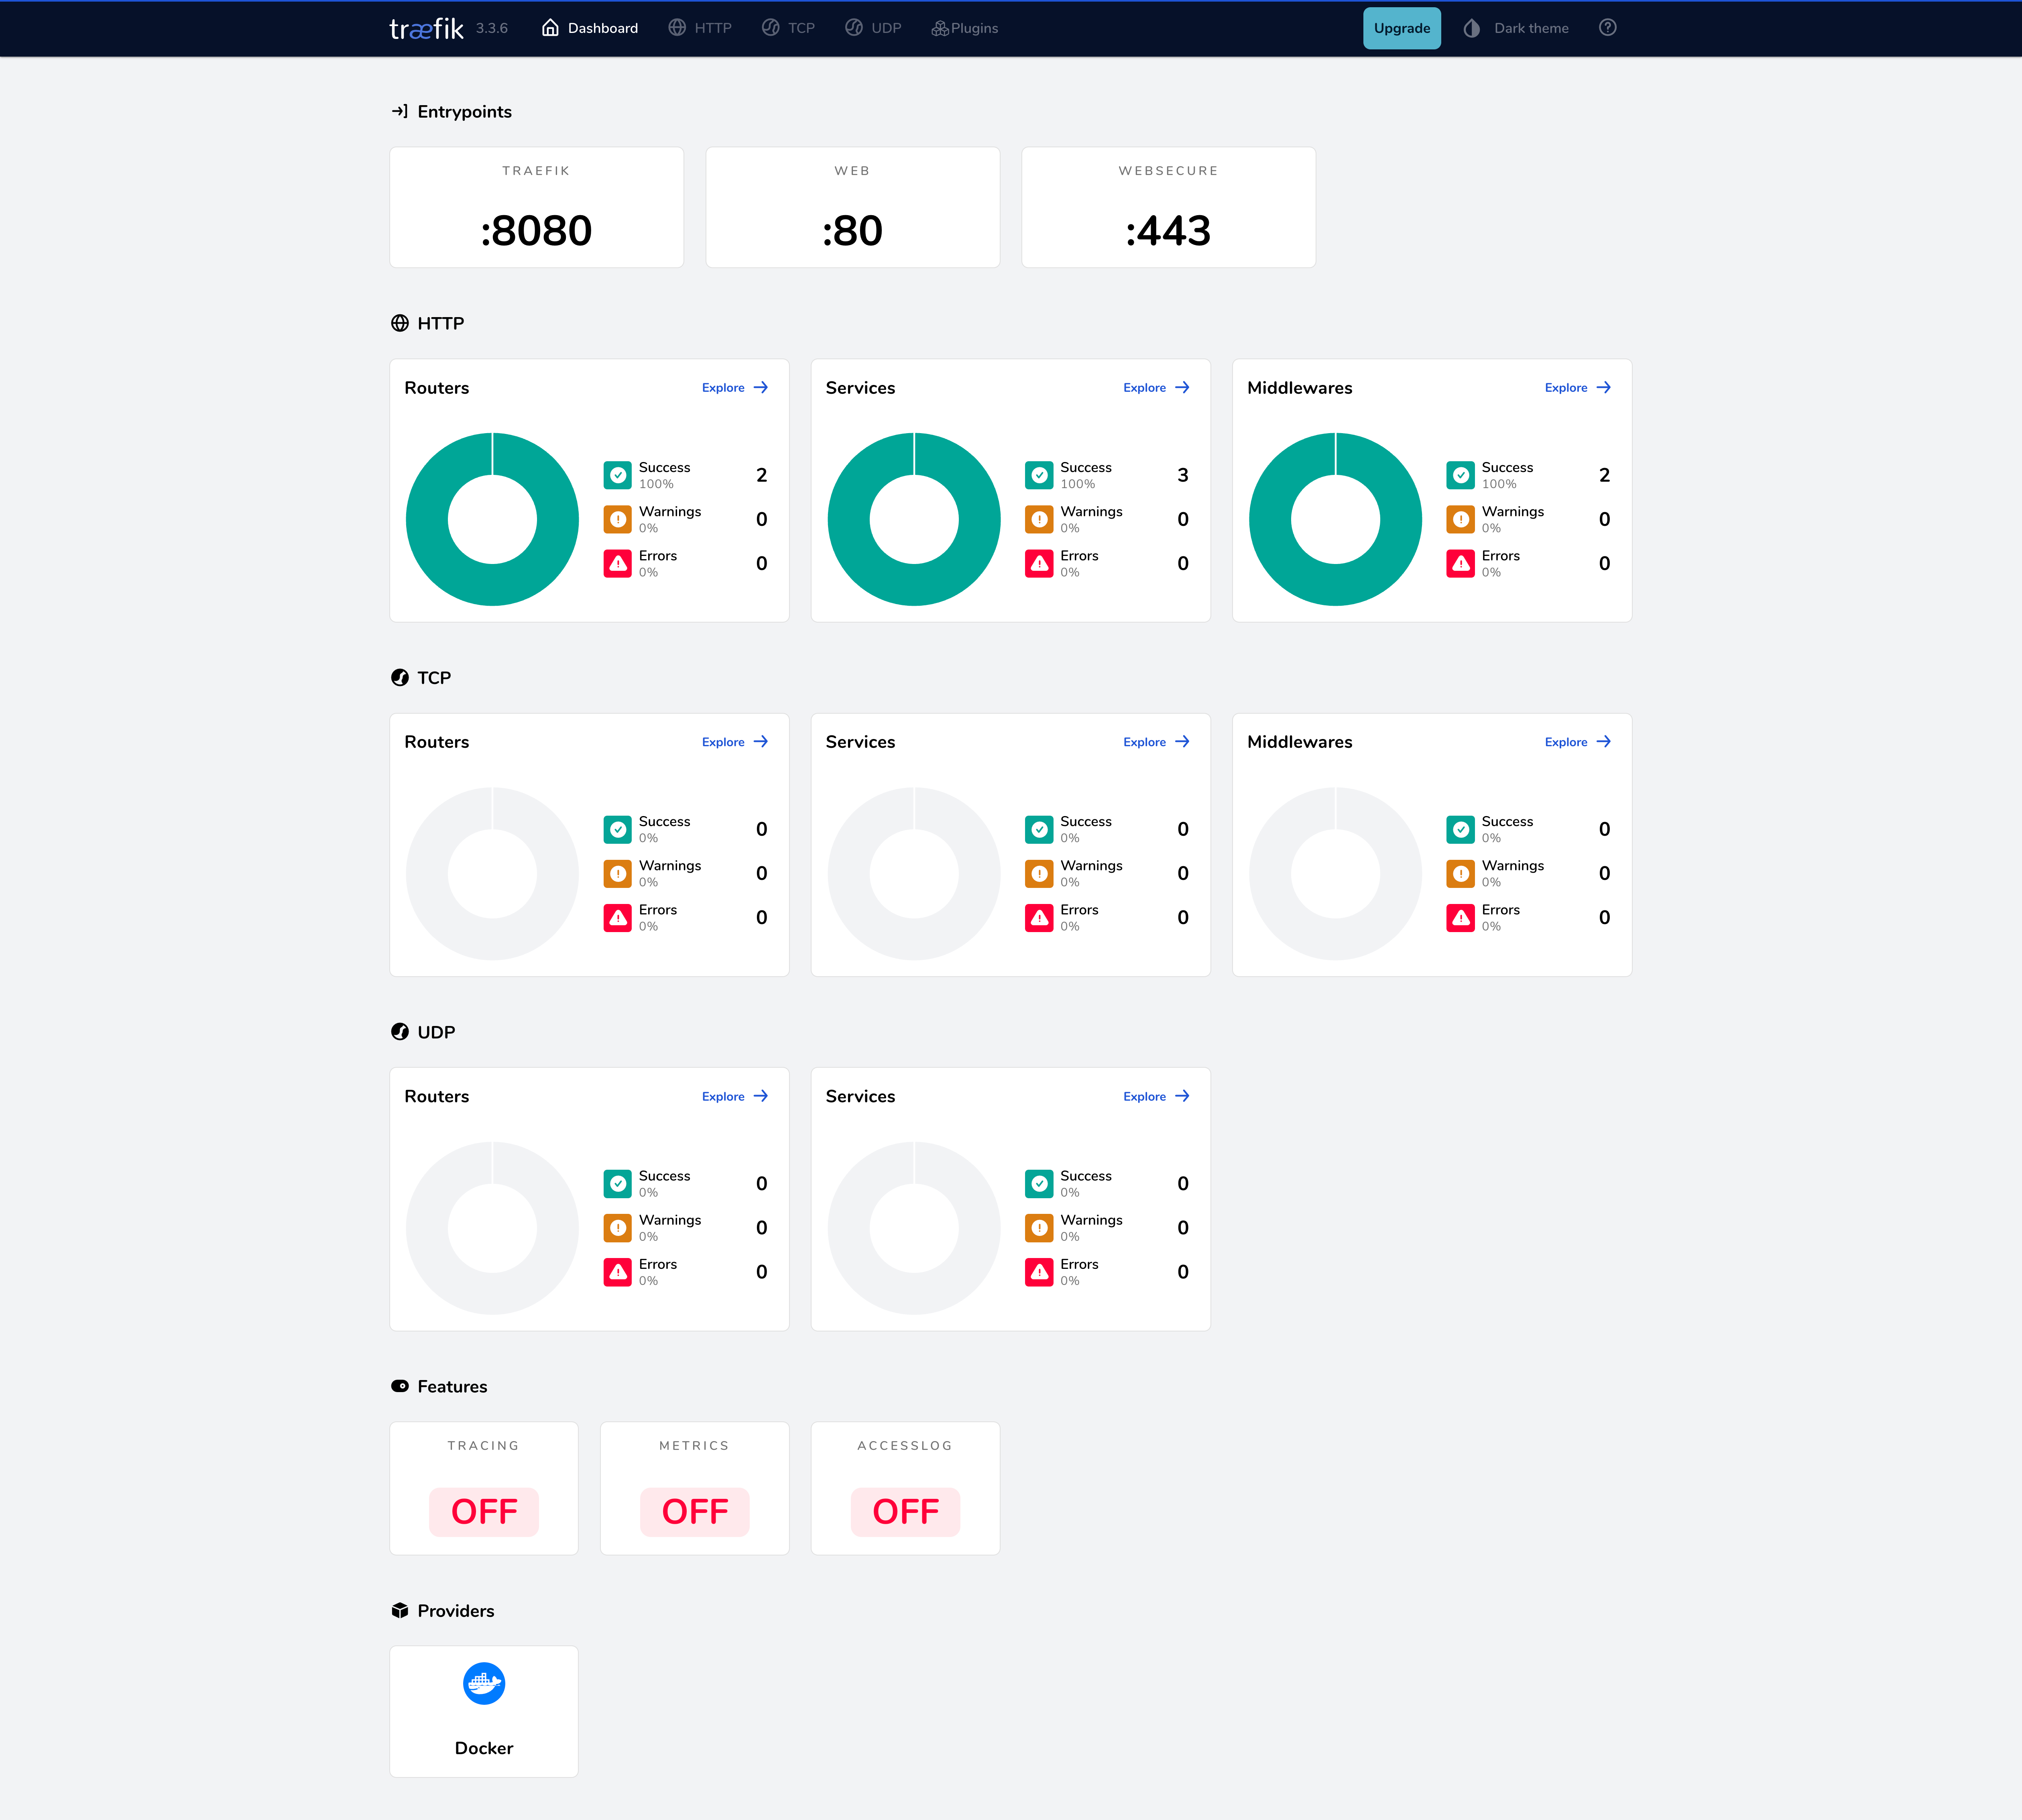Click the Tracing OFF badge
The width and height of the screenshot is (2022, 1820).
(484, 1511)
